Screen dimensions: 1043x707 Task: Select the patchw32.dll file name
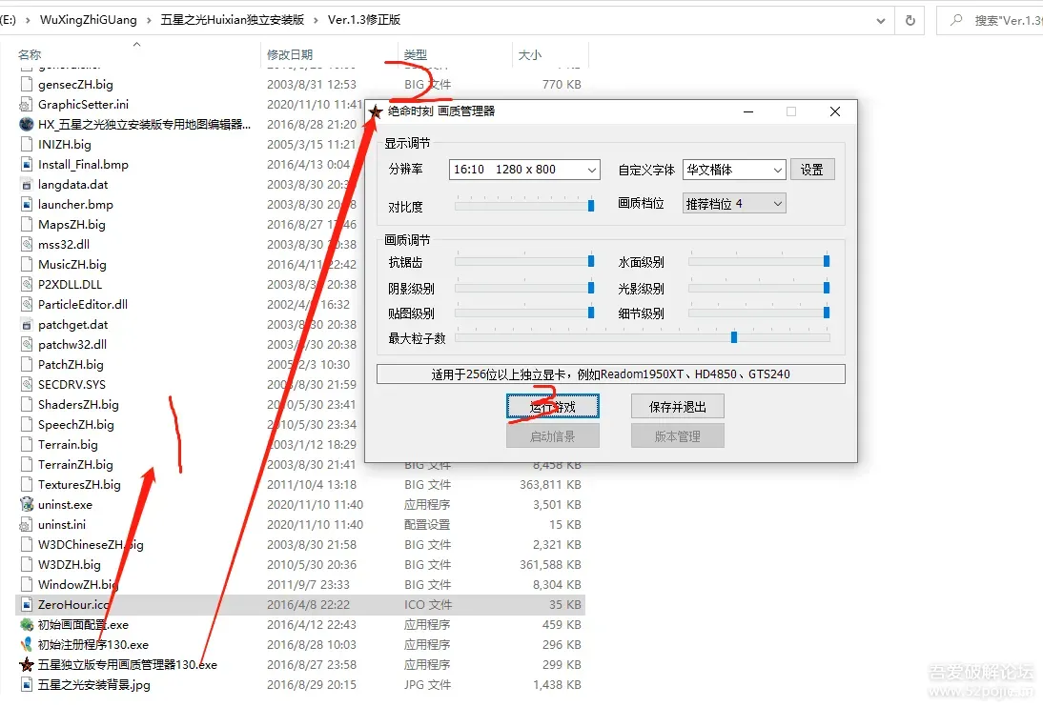(72, 345)
